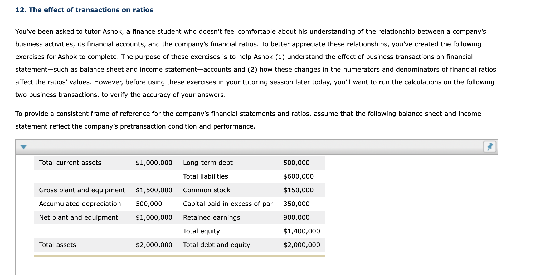Screen dimensions: 545x275
Task: Click the gray panel header bar
Action: (256, 147)
